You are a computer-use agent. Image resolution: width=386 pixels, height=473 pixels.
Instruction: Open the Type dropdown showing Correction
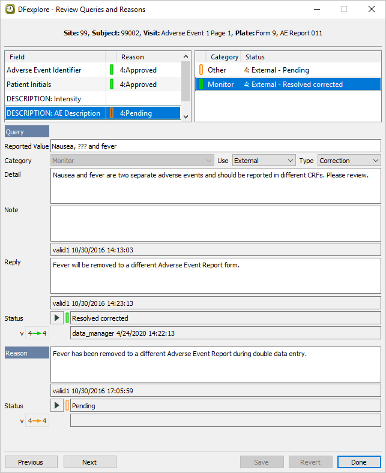coord(349,161)
